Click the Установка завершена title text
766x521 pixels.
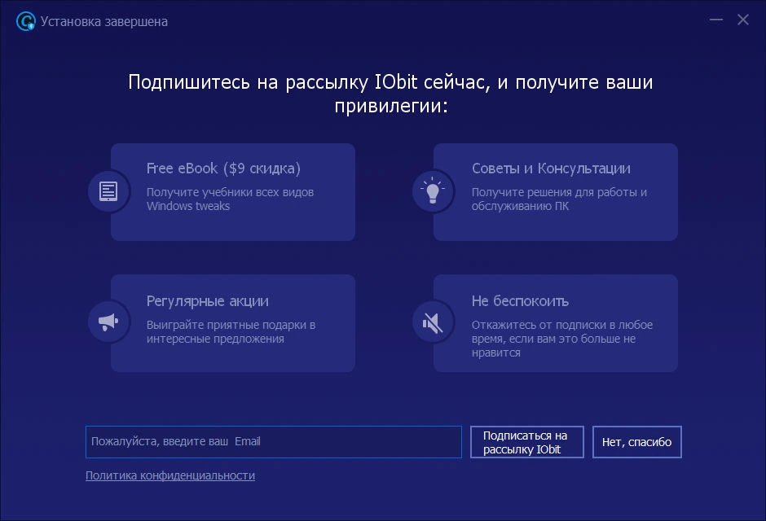(x=104, y=21)
